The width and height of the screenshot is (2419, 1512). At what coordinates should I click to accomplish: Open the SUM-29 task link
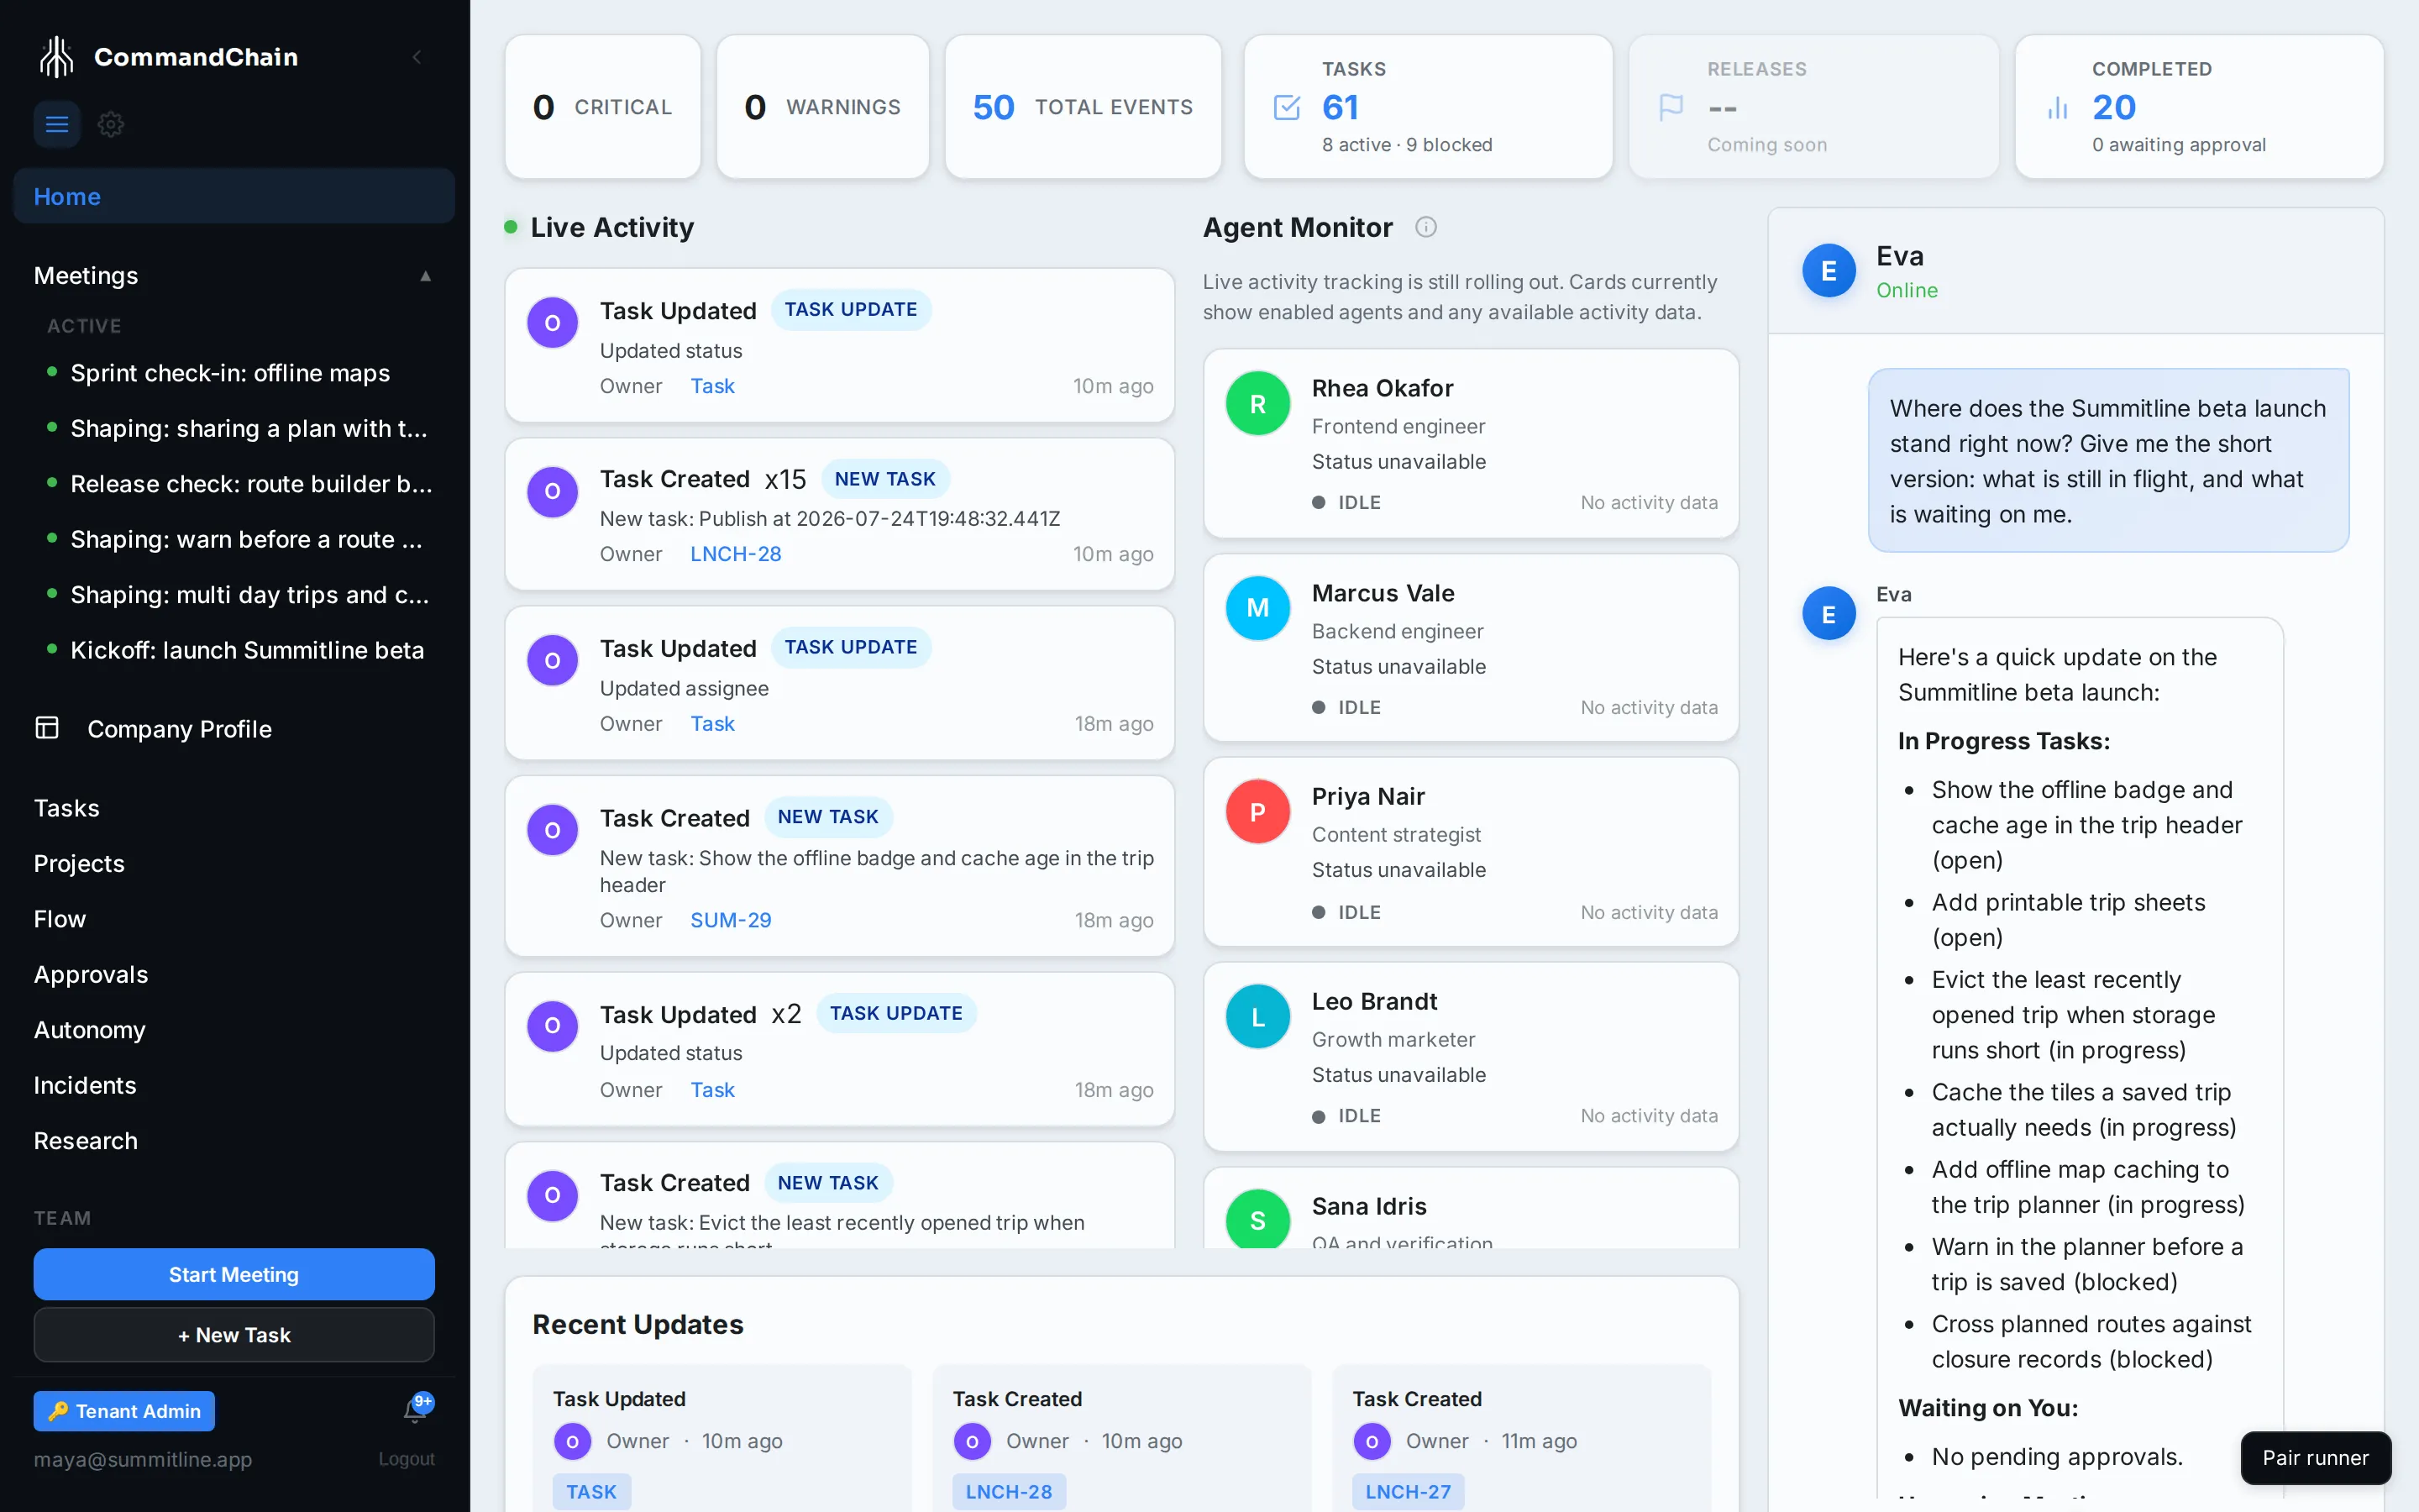click(731, 919)
